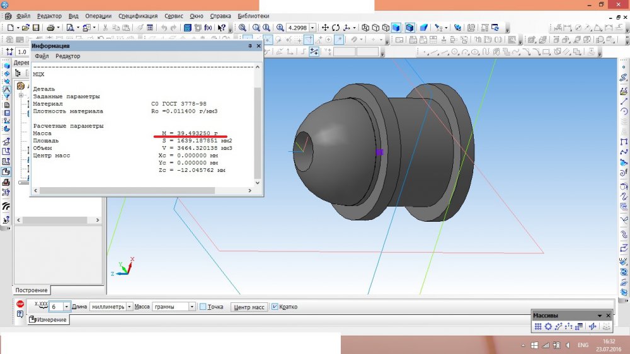Click the red Stop command icon
Image resolution: width=630 pixels, height=354 pixels.
point(20,304)
